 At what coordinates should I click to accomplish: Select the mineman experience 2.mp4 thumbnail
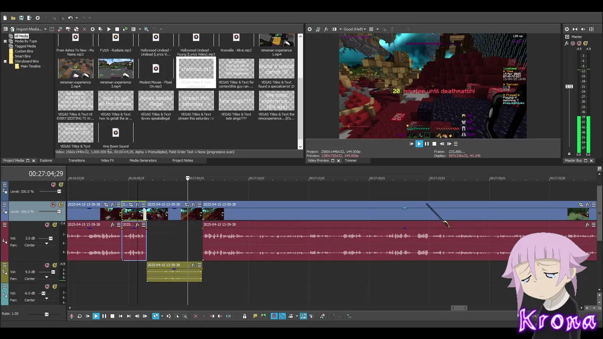pos(75,69)
